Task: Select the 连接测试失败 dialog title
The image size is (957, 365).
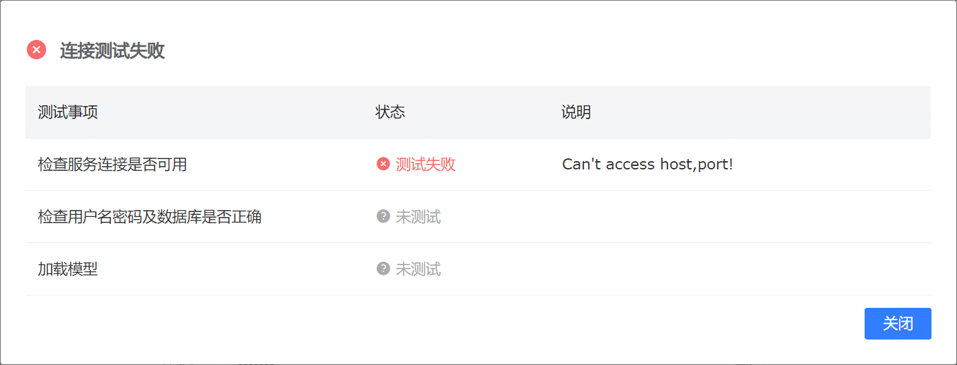Action: (112, 50)
